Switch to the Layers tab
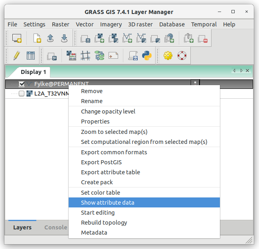 click(x=22, y=227)
